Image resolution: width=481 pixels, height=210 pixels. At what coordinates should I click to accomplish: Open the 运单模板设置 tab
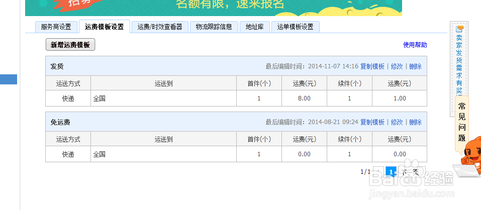click(296, 27)
